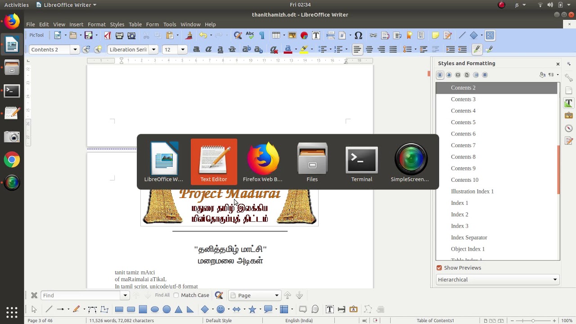The image size is (576, 324).
Task: Choose Firefox Web Browser in app switcher
Action: 263,162
